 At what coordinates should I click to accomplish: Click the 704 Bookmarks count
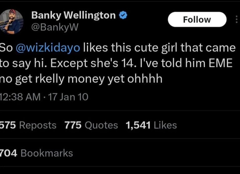pos(36,153)
